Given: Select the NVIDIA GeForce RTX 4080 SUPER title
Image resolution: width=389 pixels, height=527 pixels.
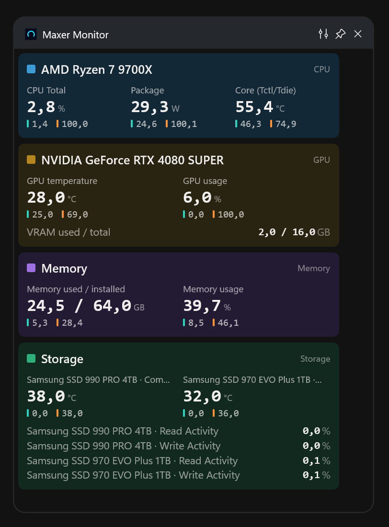Looking at the screenshot, I should [132, 160].
